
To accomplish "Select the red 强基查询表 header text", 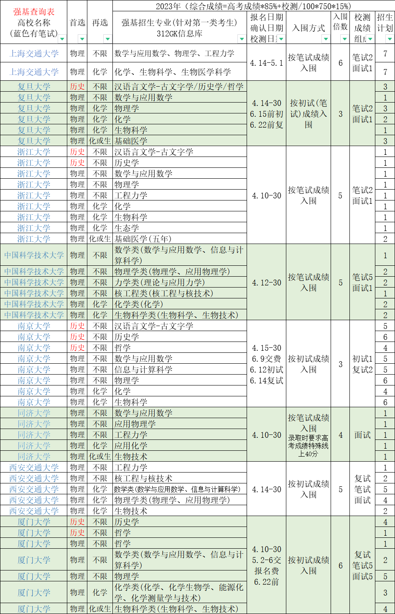I will pyautogui.click(x=34, y=12).
